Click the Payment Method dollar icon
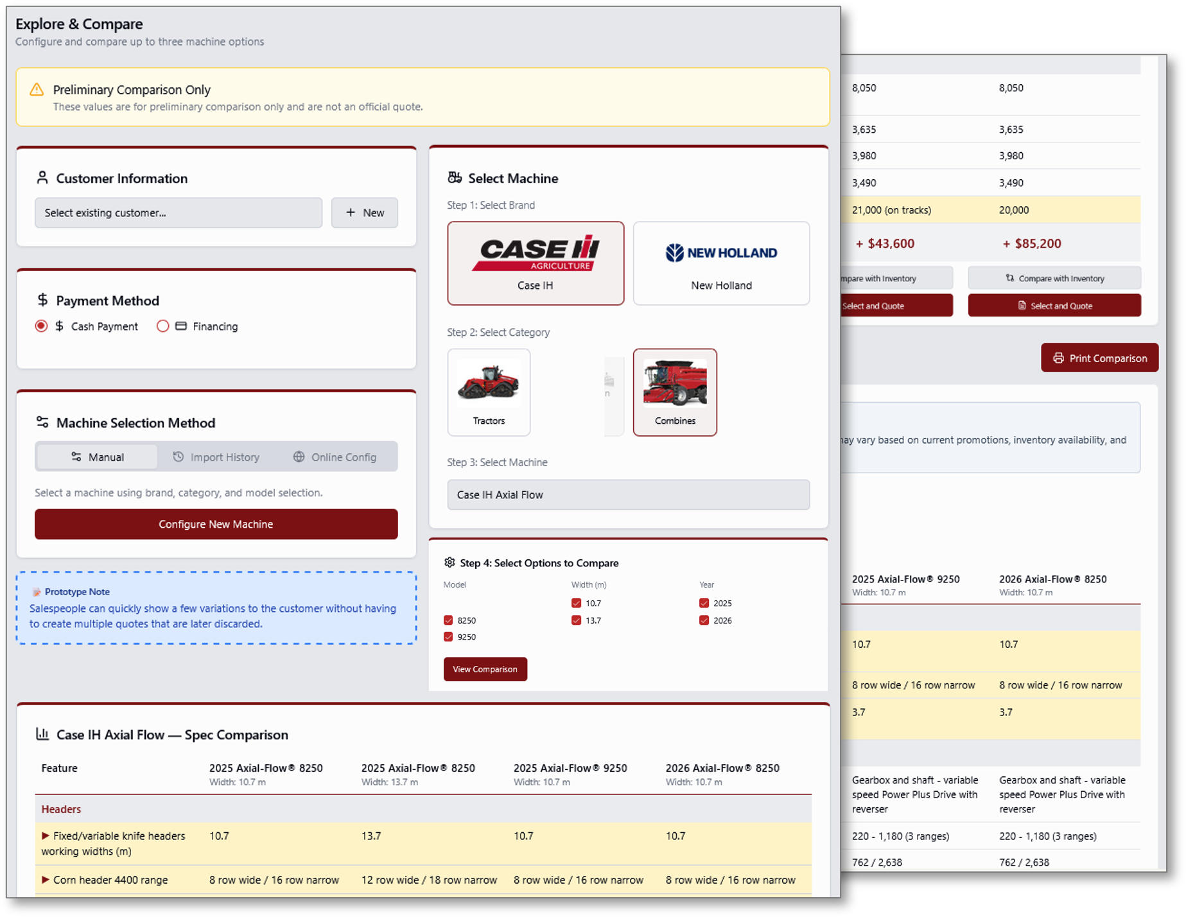1186x917 pixels. [x=42, y=300]
